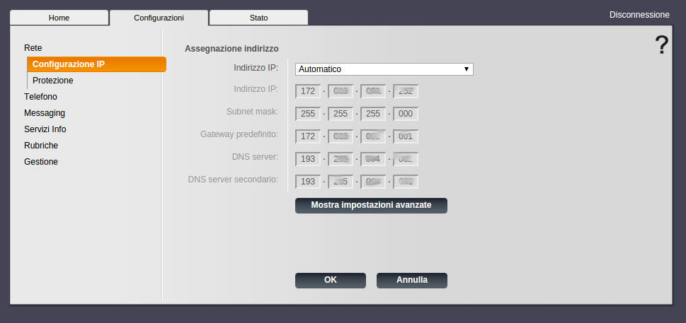Screen dimensions: 686x323
Task: Open the Messaging sidebar section
Action: click(x=45, y=113)
